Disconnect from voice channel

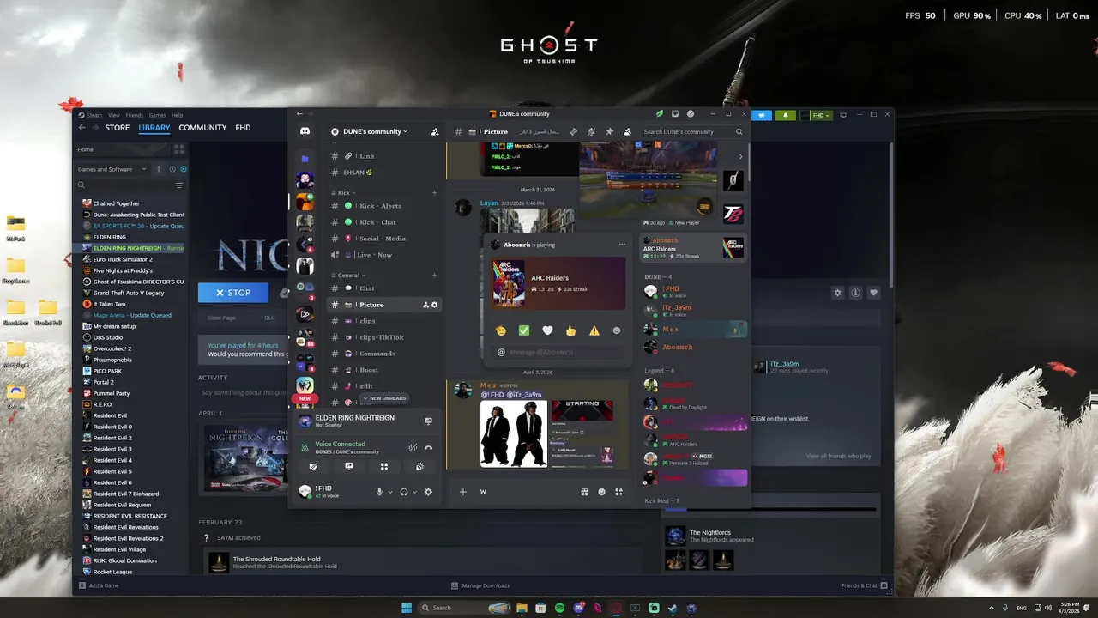click(x=428, y=447)
